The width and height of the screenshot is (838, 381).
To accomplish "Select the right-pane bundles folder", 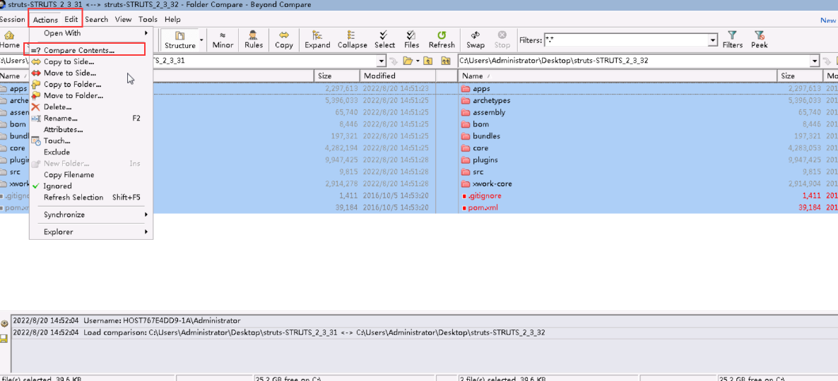I will click(x=486, y=136).
